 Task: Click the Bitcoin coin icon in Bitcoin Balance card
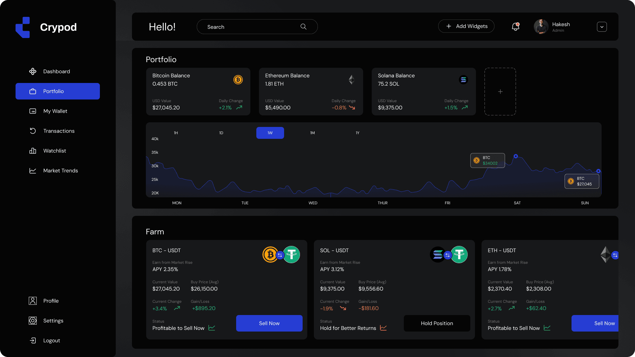pos(238,80)
